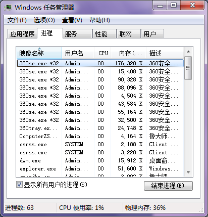
Task: Click the 24,748 K memory value
Action: click(x=130, y=128)
